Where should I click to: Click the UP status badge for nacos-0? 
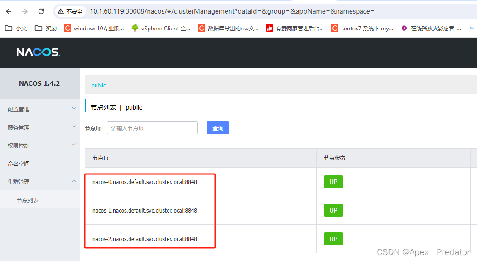pyautogui.click(x=333, y=181)
